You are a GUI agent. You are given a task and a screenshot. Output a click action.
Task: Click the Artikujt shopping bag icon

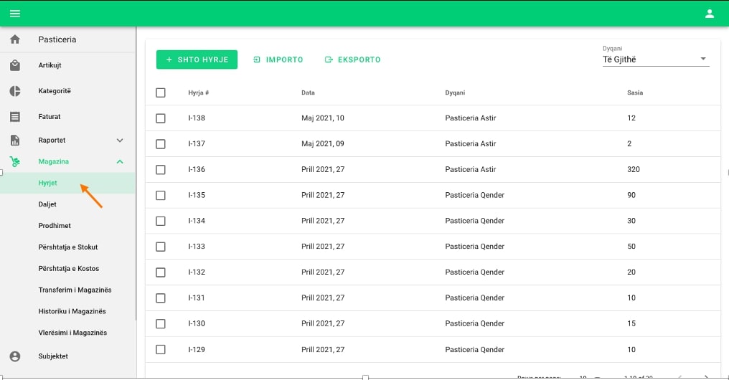tap(15, 65)
